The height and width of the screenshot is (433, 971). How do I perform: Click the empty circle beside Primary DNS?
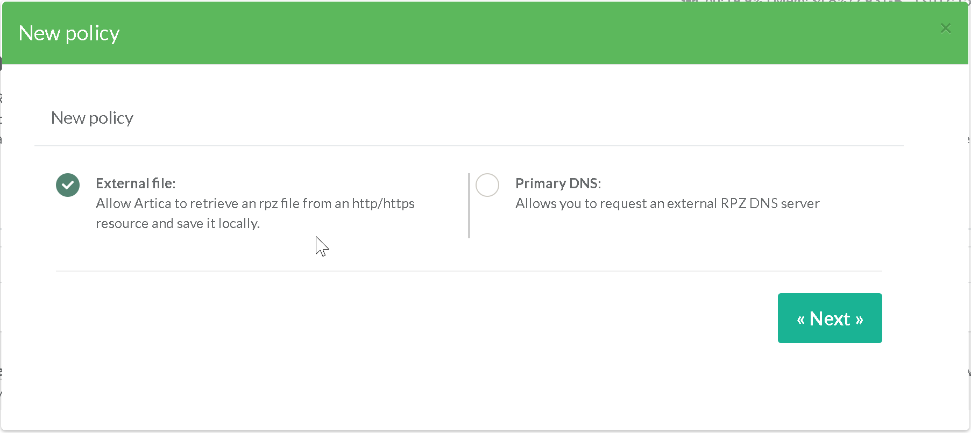(487, 185)
